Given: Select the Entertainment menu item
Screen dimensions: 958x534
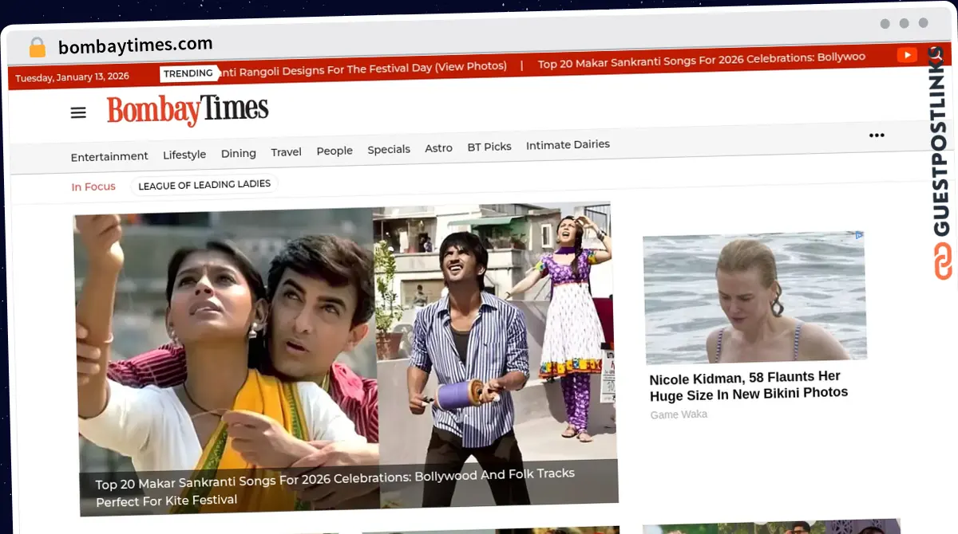Looking at the screenshot, I should coord(109,156).
